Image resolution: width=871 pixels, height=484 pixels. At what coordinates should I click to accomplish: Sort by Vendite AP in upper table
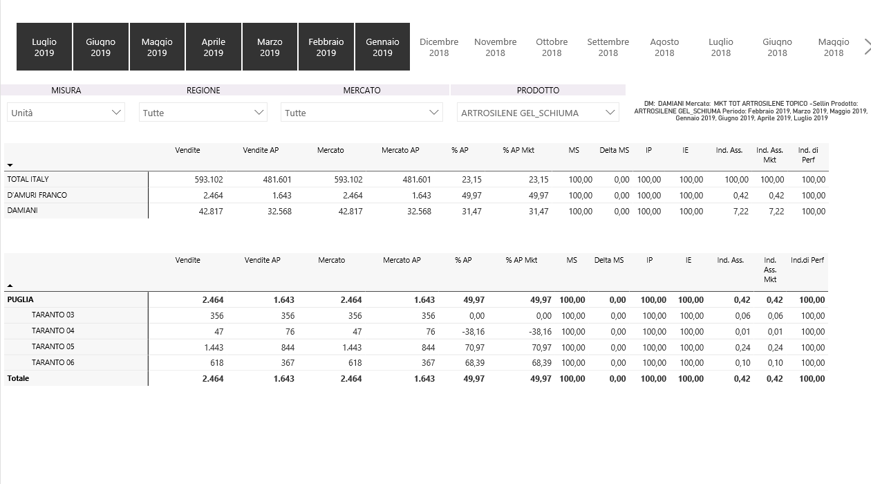point(261,150)
